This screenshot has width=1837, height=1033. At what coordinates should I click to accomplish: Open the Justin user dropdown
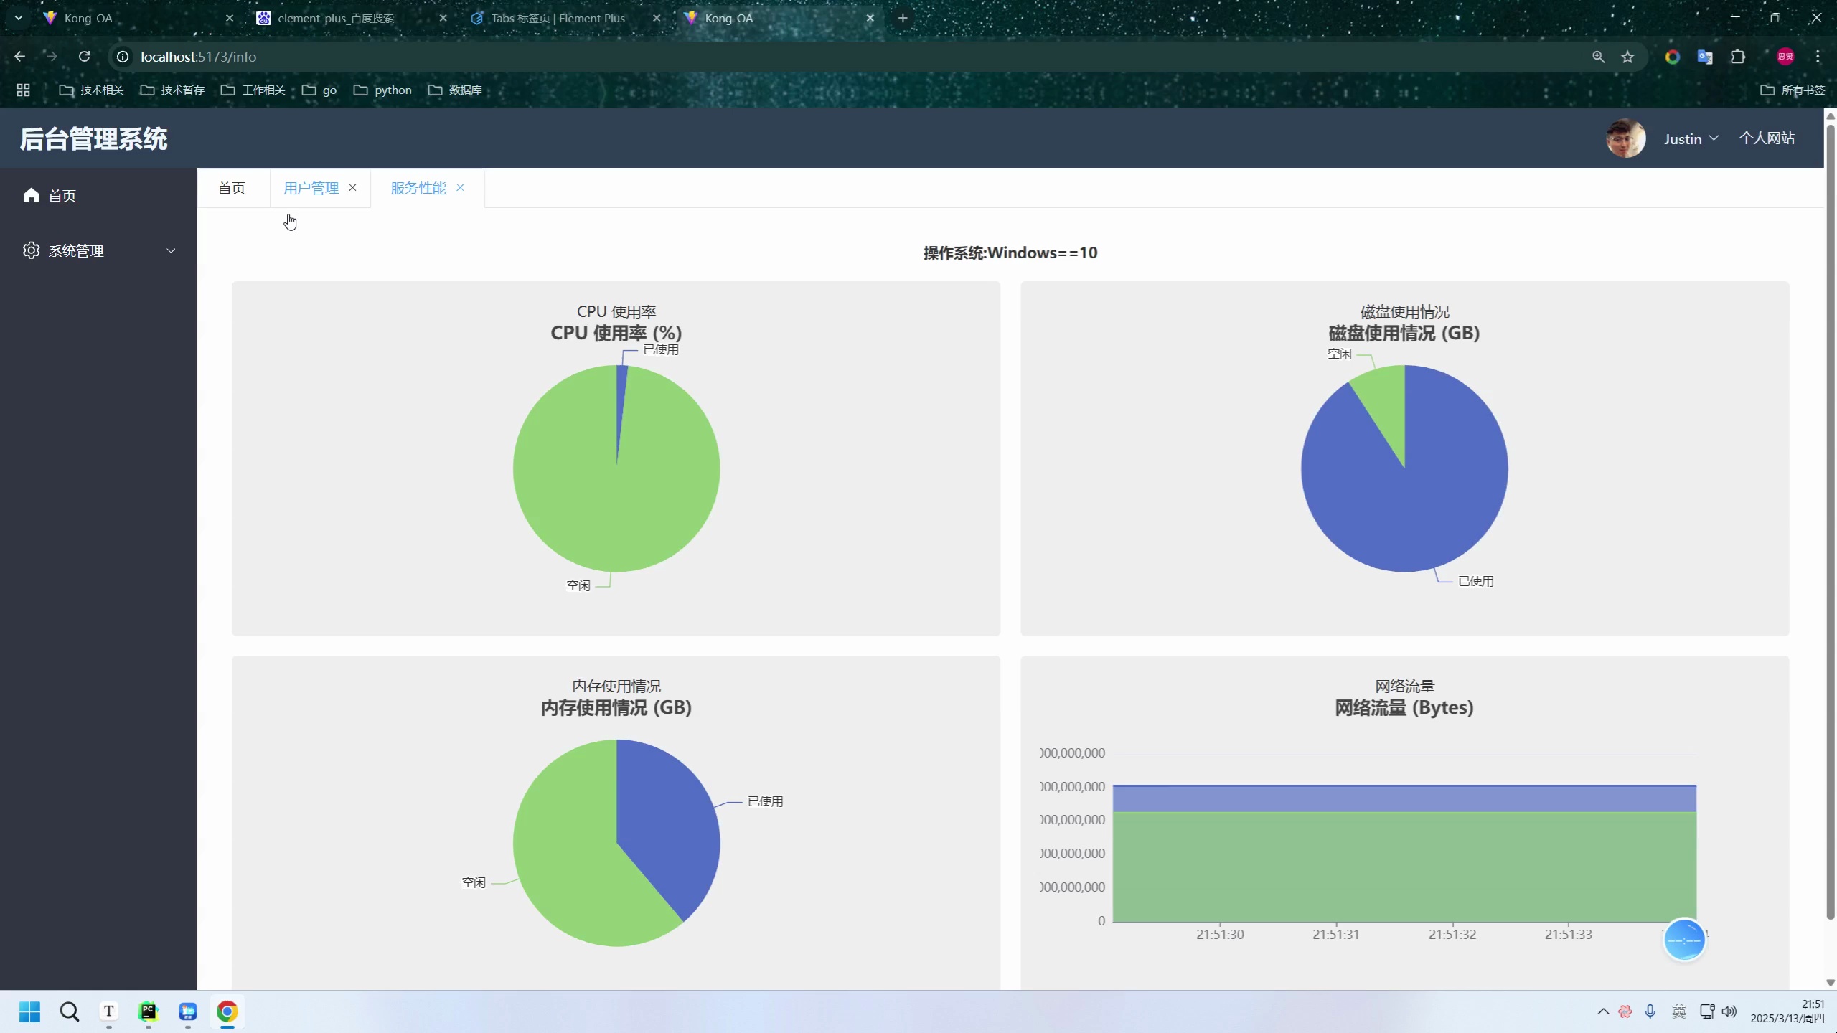point(1691,138)
